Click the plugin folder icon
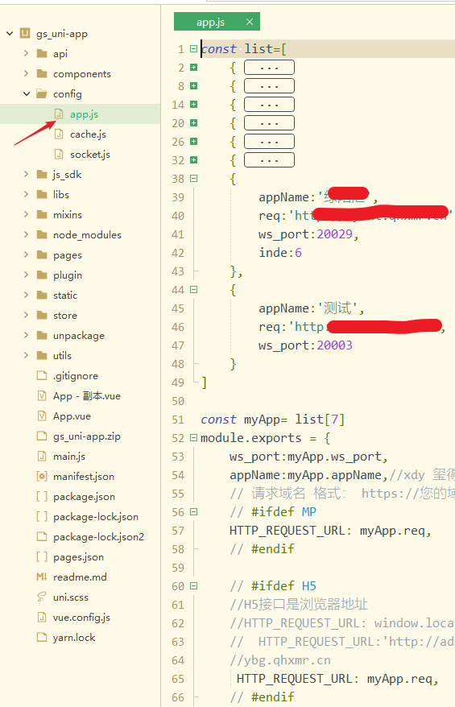 click(42, 275)
